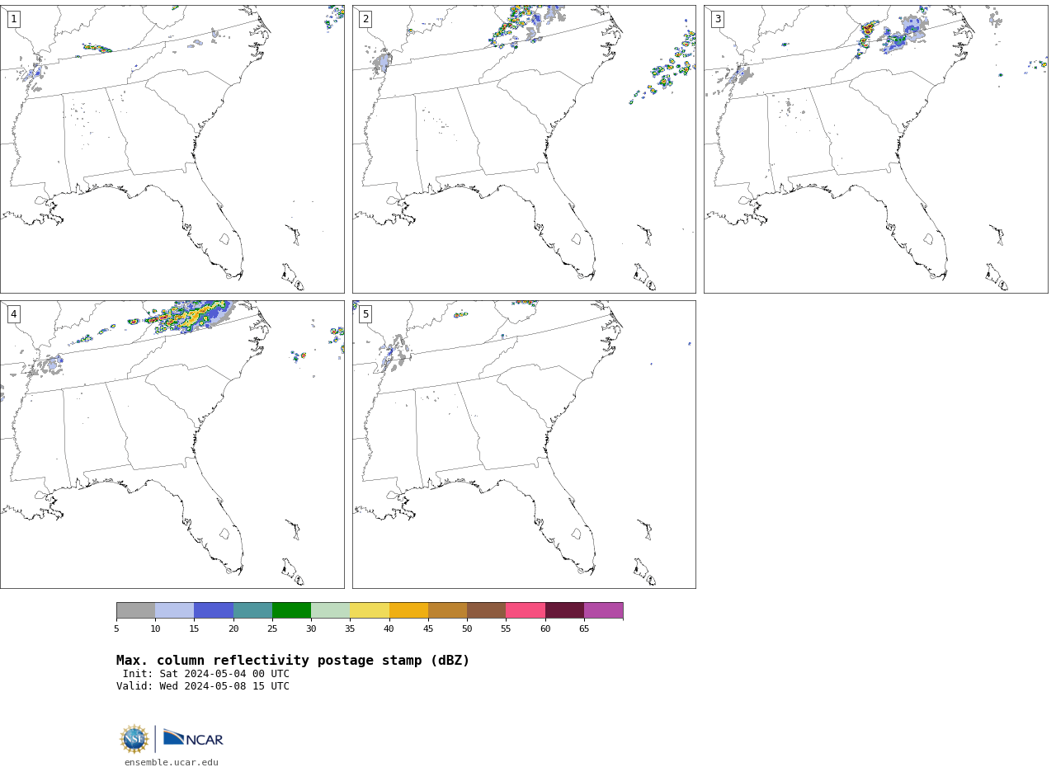Open ensemble member 4 reflectivity map
This screenshot has height=772, width=1056.
pos(172,445)
